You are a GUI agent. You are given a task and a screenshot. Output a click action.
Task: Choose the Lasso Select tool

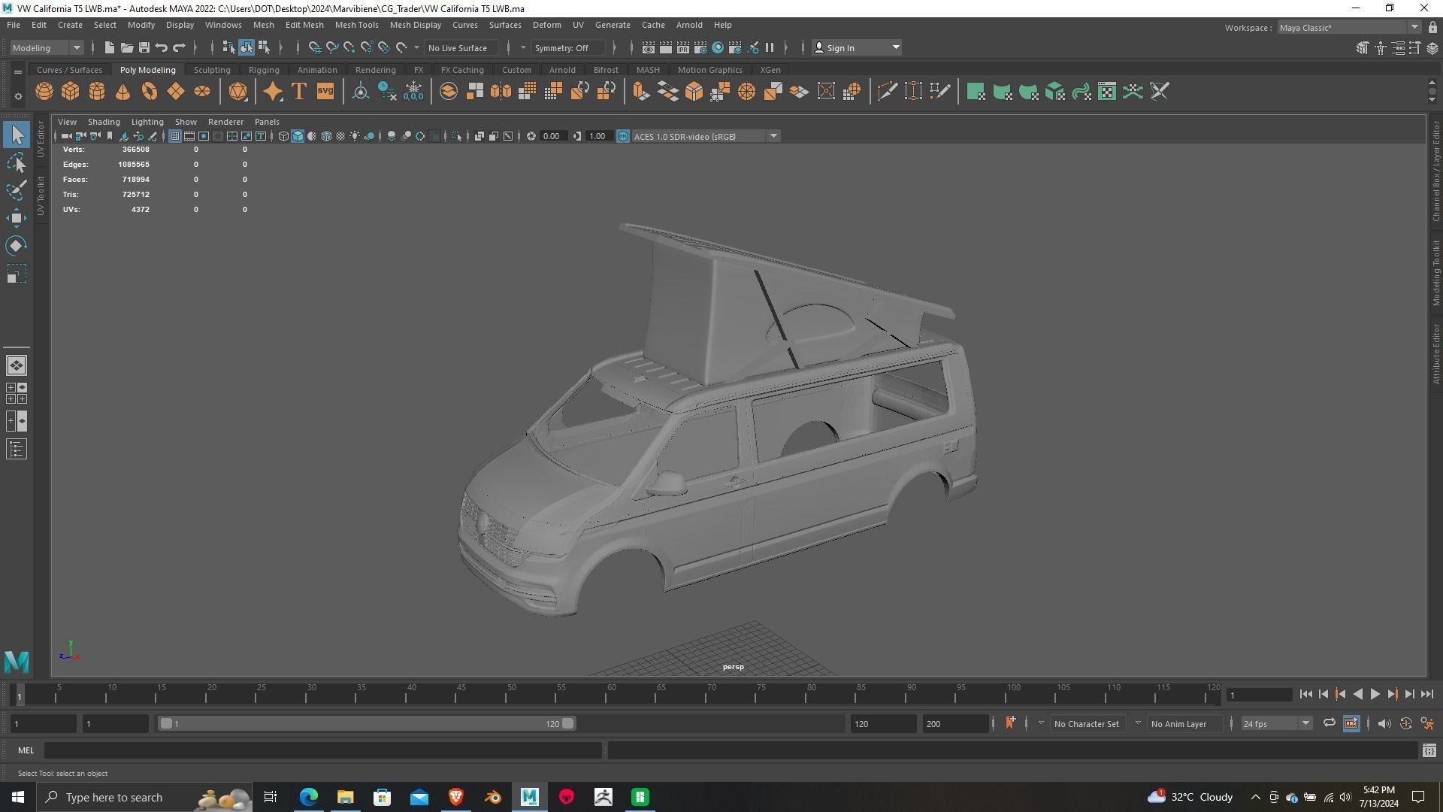click(x=17, y=163)
